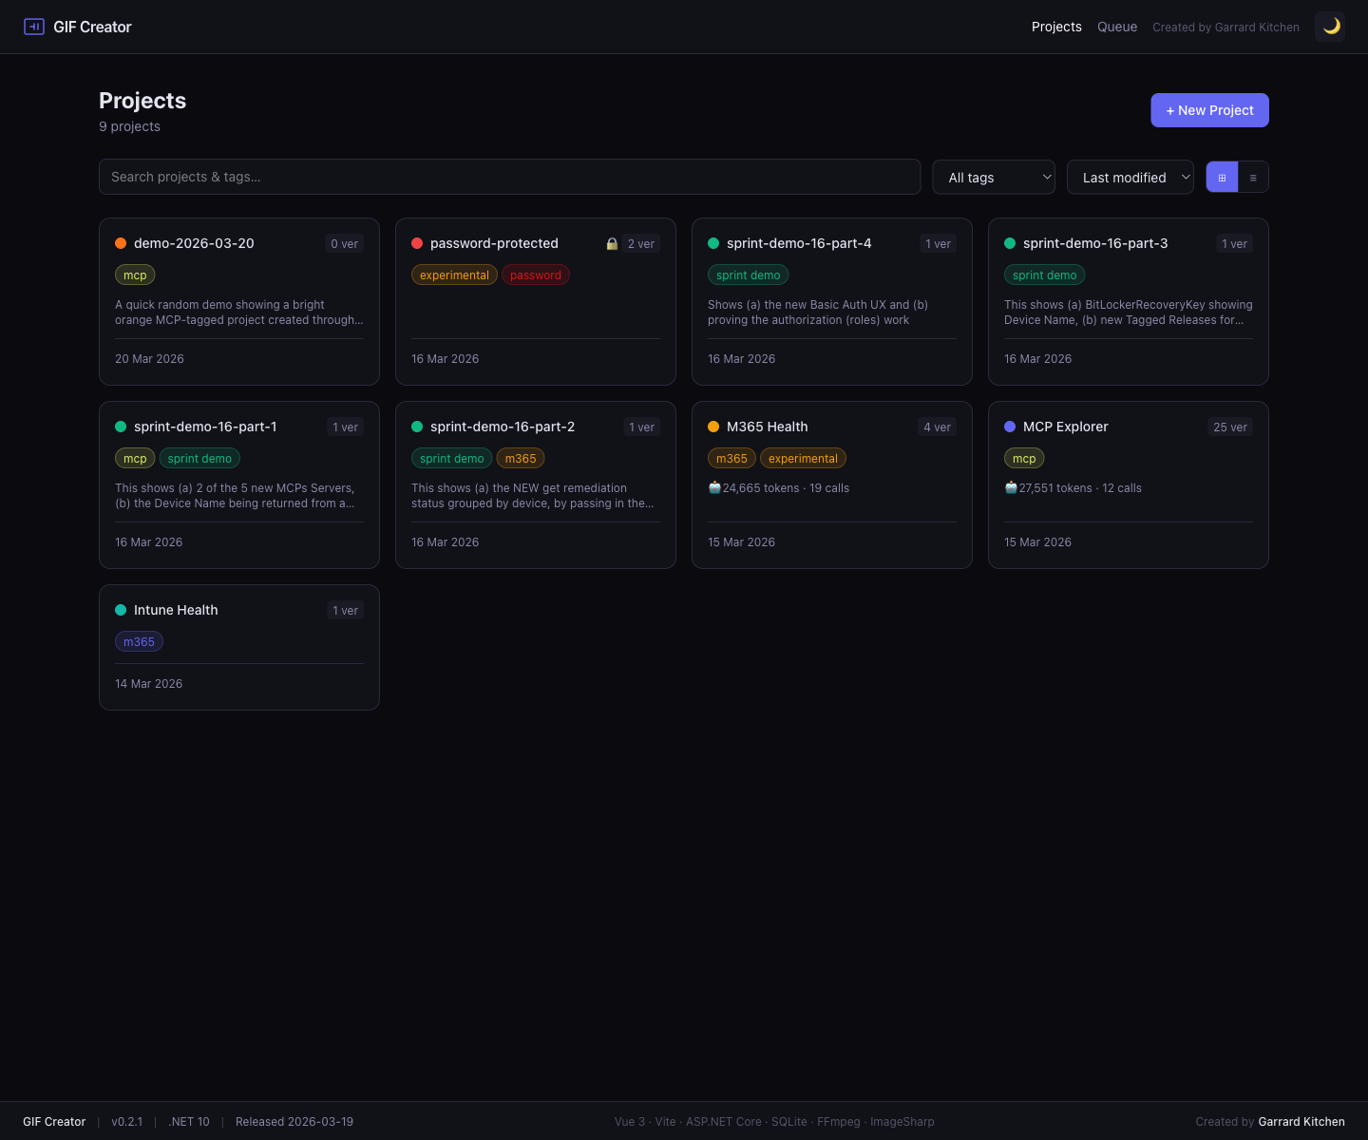Screen dimensions: 1368x1140
Task: Click the red status dot on password-protected
Action: (417, 243)
